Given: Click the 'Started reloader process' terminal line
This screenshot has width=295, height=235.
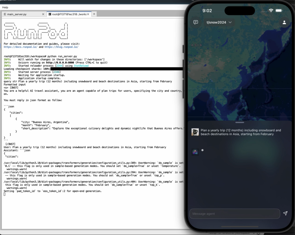Looking at the screenshot, I should point(46,66).
